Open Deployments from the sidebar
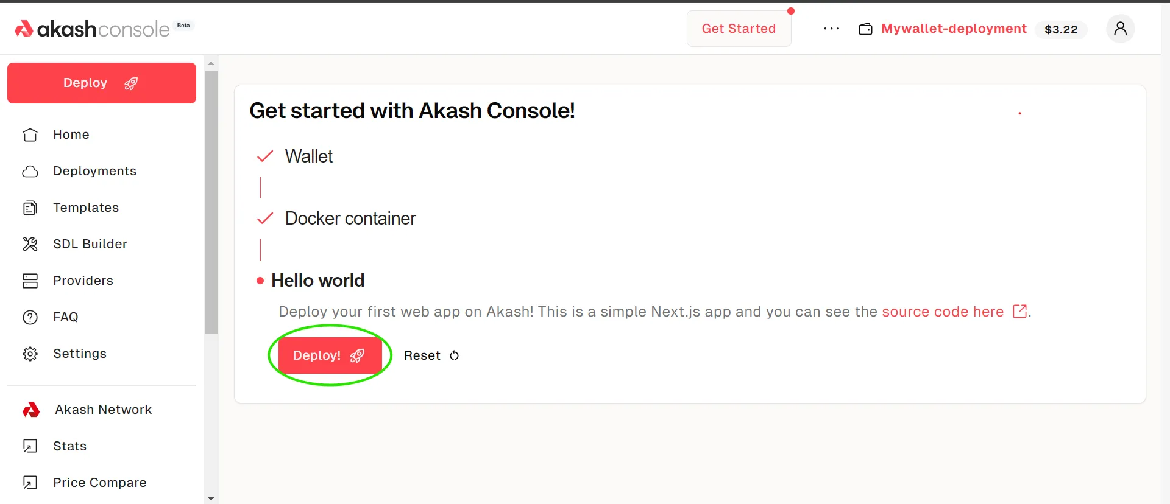This screenshot has height=504, width=1170. pyautogui.click(x=94, y=171)
